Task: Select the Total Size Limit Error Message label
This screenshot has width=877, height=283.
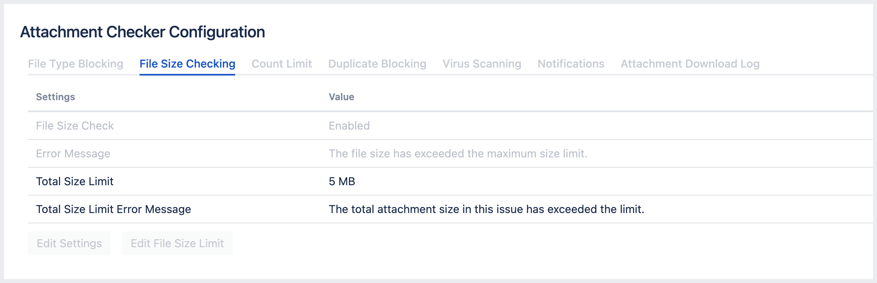Action: point(114,209)
